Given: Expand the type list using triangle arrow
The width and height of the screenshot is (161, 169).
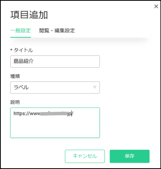Looking at the screenshot, I should point(95,87).
